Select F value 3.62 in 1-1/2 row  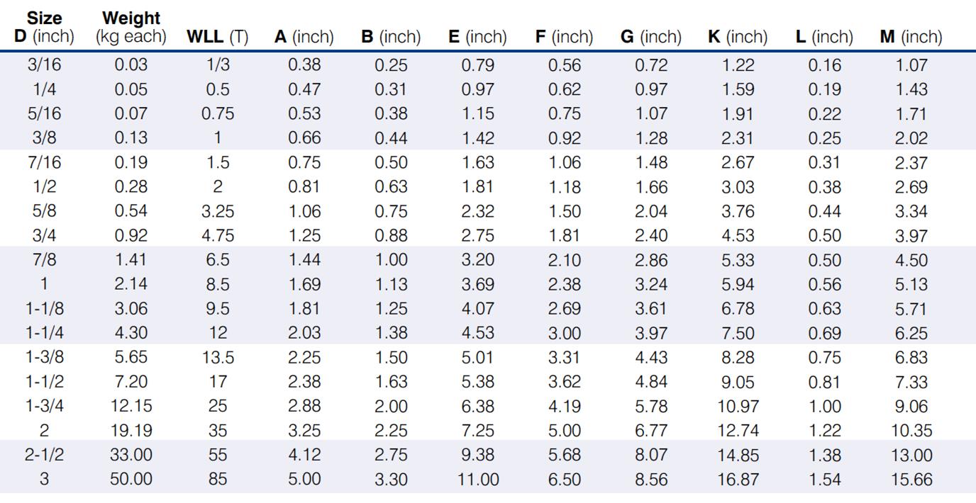tap(565, 382)
